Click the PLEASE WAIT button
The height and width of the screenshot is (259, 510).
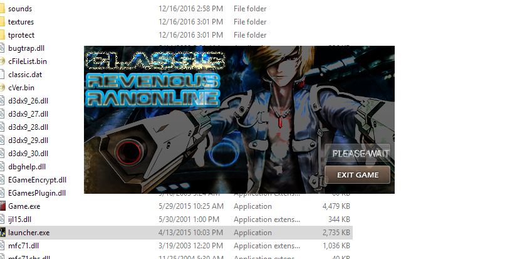[358, 153]
